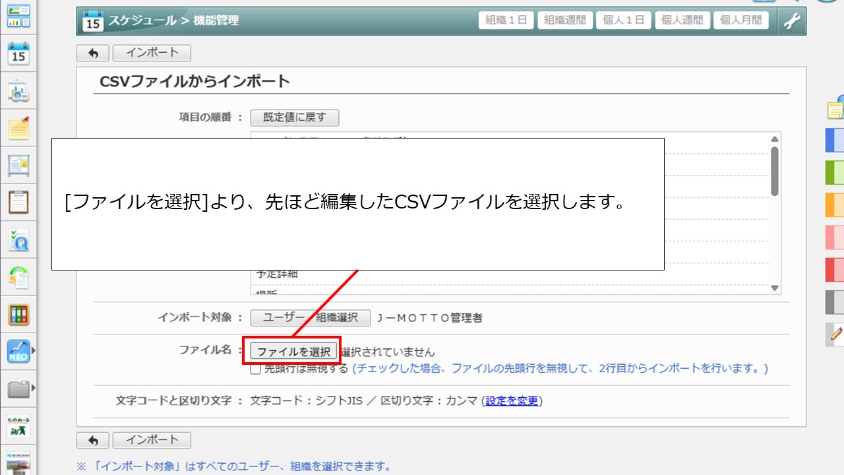
Task: Click the wrench settings icon in header
Action: [791, 20]
